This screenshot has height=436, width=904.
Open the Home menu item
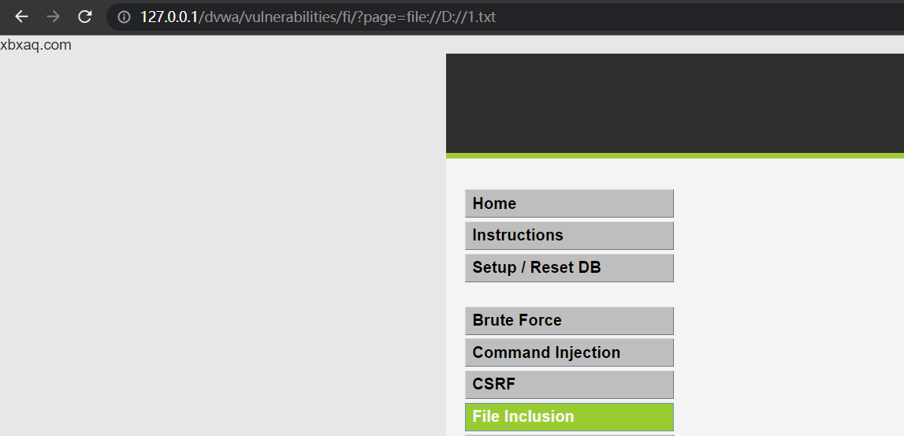click(x=569, y=203)
